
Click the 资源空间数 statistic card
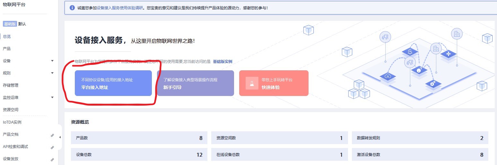[280, 138]
